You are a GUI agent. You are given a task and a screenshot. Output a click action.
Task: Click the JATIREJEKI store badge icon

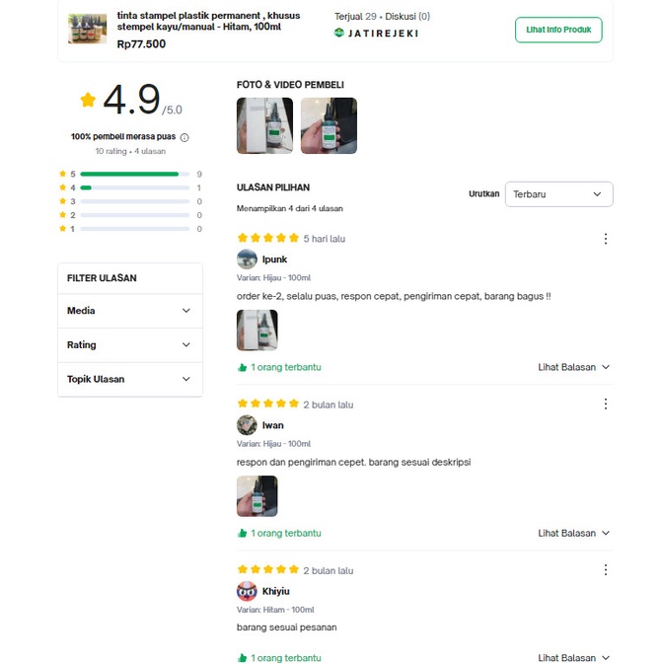339,33
